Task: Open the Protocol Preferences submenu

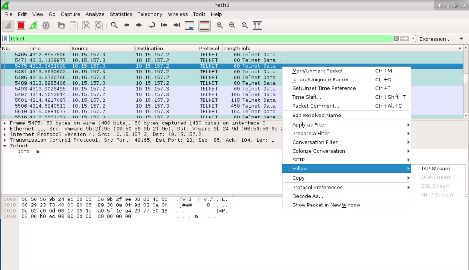Action: [x=347, y=187]
